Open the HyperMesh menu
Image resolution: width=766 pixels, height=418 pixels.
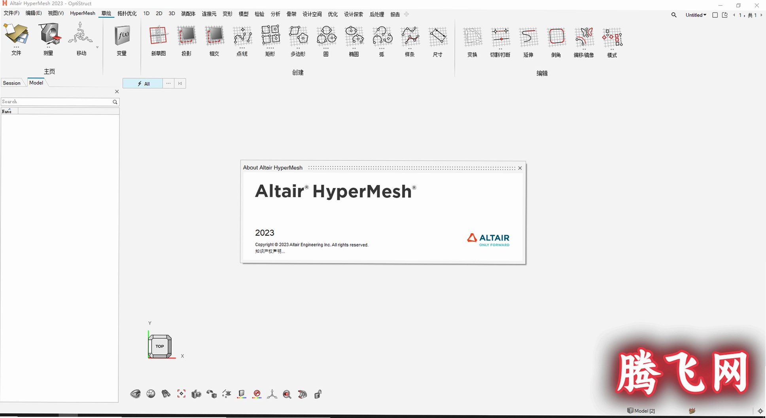tap(83, 13)
